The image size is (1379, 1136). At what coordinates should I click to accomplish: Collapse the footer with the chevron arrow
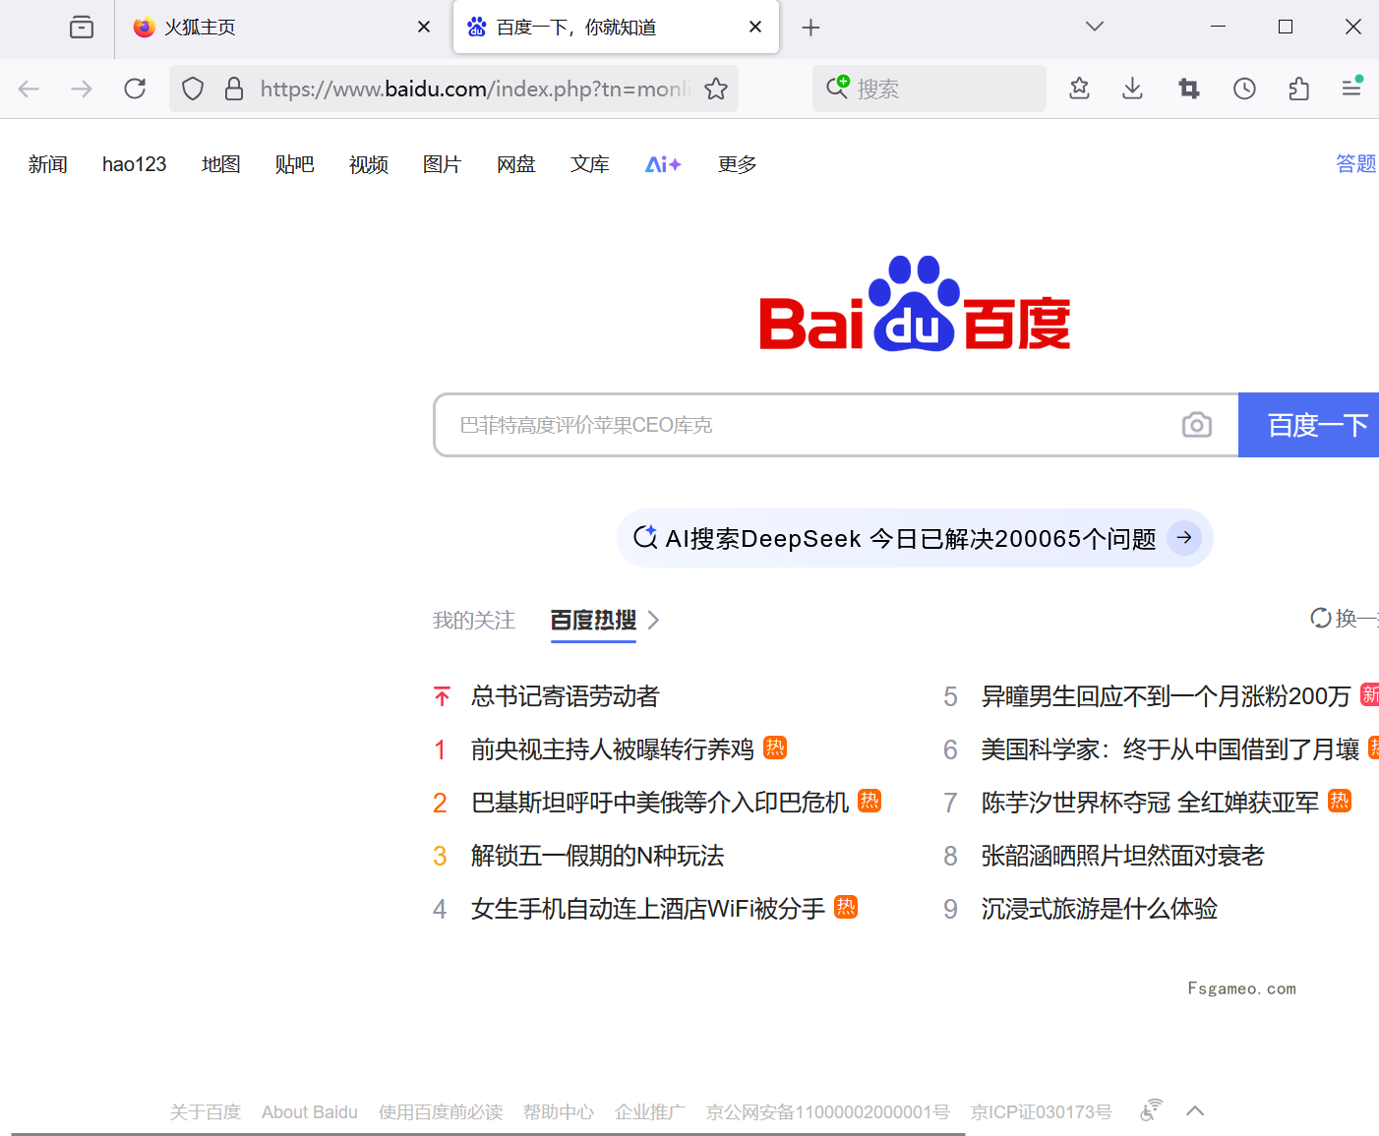pyautogui.click(x=1195, y=1110)
